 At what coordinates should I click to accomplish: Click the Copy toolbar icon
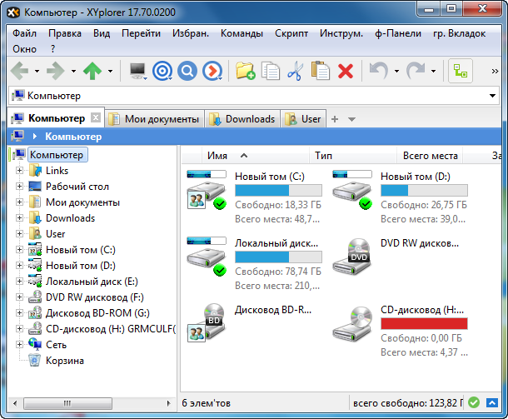[x=271, y=71]
